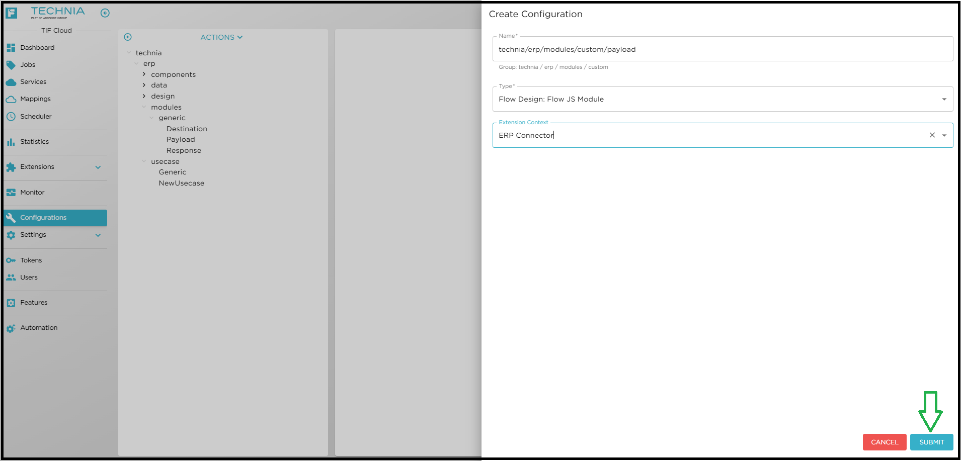Viewport: 962px width, 461px height.
Task: Collapse the generic tree node
Action: point(152,118)
